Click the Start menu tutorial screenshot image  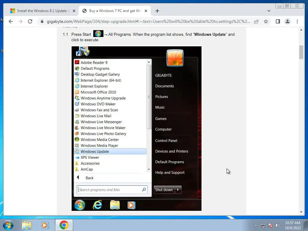click(137, 128)
